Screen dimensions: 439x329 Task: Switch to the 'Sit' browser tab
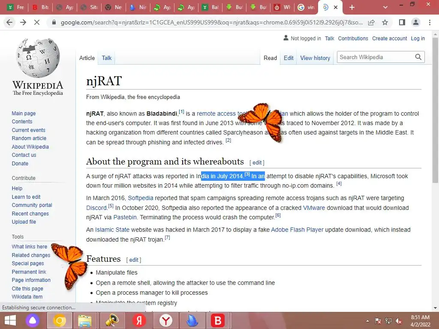tap(89, 7)
